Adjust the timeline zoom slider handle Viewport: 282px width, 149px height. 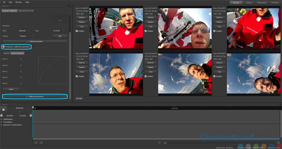[165, 143]
